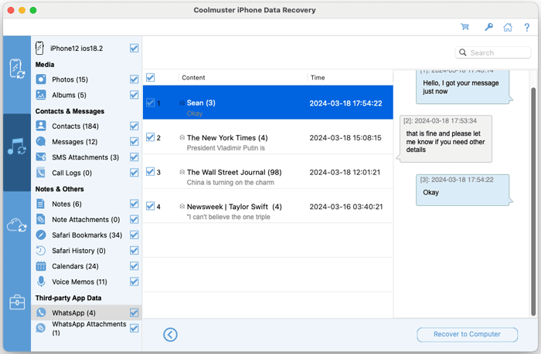Go to home via house icon

pos(508,27)
